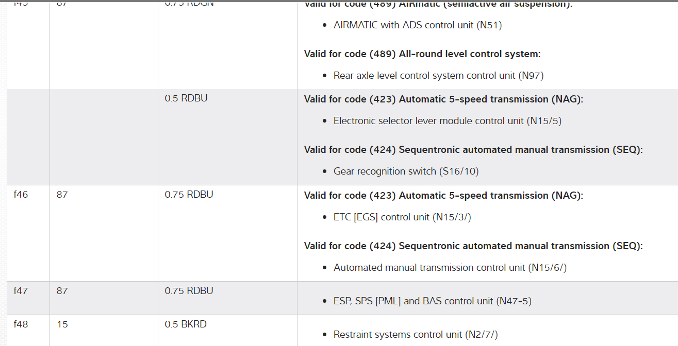Select the 0.5 BKRD wire cell

[186, 324]
